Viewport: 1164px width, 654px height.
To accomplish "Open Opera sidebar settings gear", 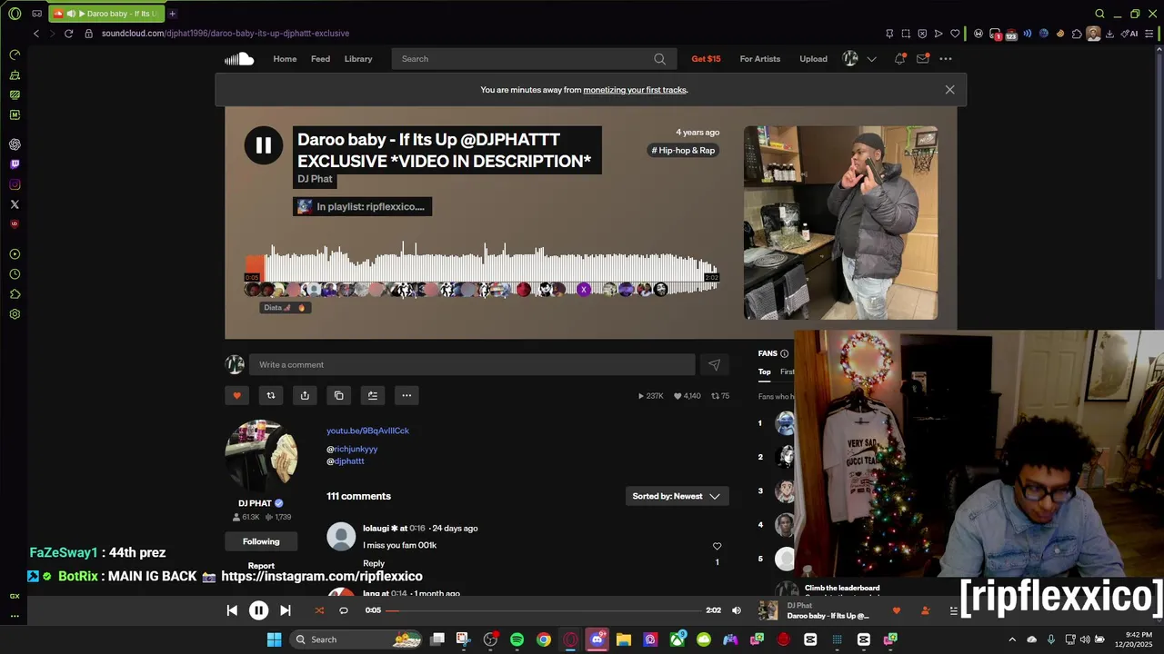I will pyautogui.click(x=15, y=314).
